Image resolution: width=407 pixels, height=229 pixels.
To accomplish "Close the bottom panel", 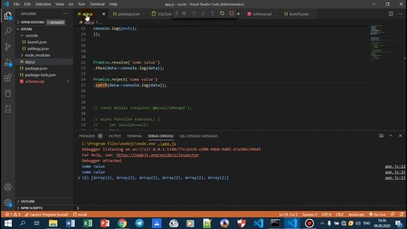I will [400, 135].
